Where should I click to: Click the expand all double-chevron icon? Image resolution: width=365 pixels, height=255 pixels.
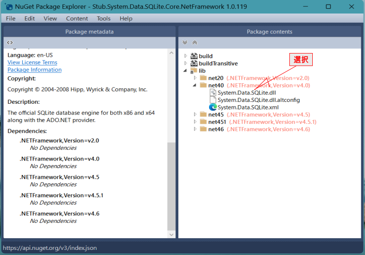pos(185,42)
